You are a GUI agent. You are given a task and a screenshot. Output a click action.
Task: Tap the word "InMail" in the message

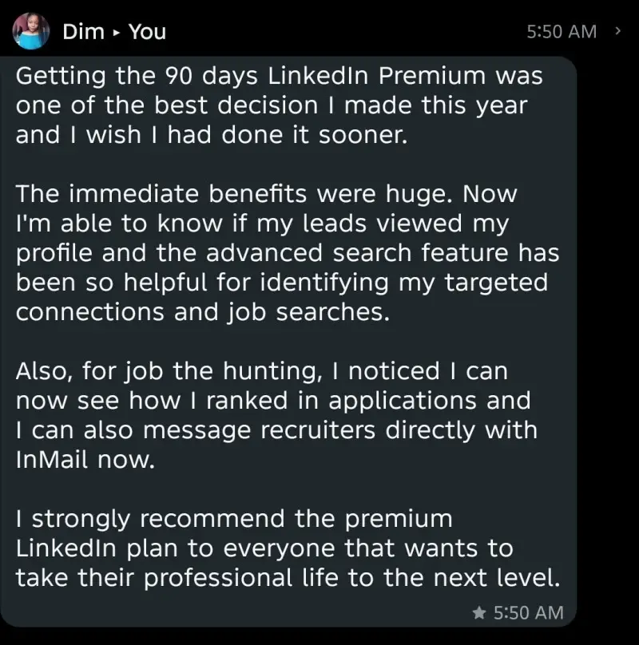click(x=54, y=460)
